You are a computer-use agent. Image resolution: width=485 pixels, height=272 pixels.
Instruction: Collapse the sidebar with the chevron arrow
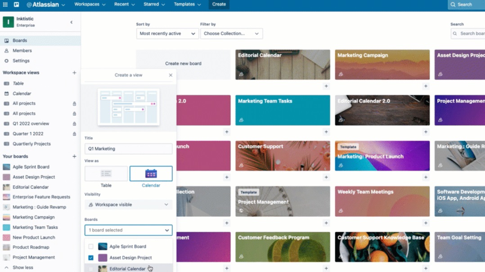(72, 22)
